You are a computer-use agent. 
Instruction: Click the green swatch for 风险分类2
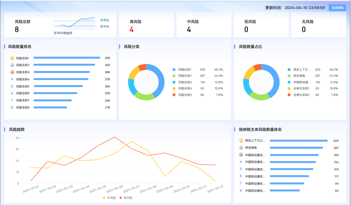pos(174,76)
